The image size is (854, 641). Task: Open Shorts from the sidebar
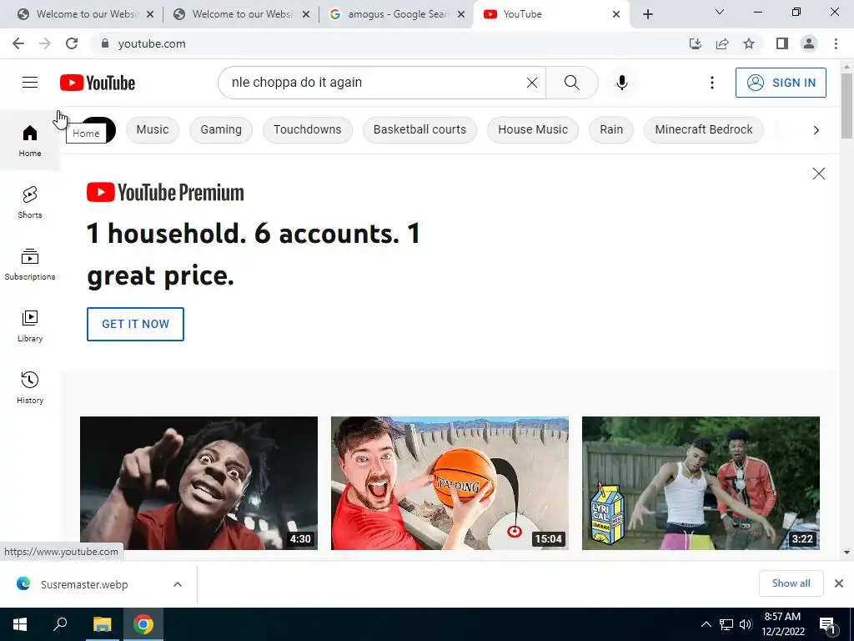point(30,202)
